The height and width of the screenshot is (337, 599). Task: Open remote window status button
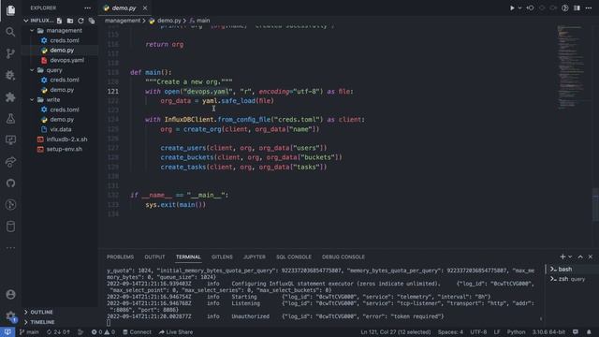(x=7, y=332)
